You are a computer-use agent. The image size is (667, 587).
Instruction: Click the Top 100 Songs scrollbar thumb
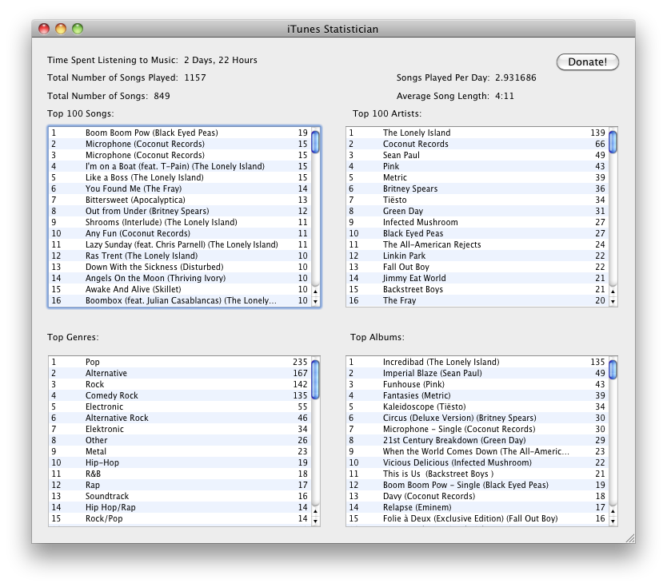point(315,142)
